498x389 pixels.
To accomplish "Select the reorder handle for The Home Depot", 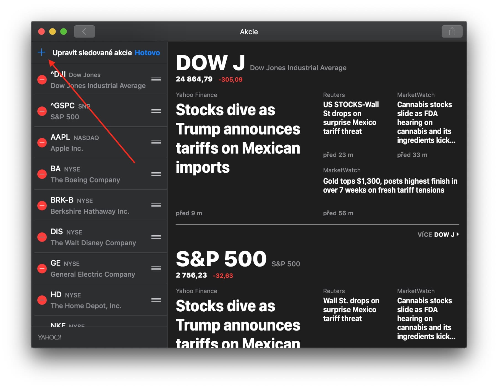I will point(156,300).
